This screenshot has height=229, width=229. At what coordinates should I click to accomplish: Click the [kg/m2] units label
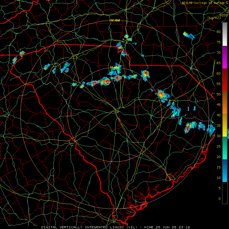214,18
